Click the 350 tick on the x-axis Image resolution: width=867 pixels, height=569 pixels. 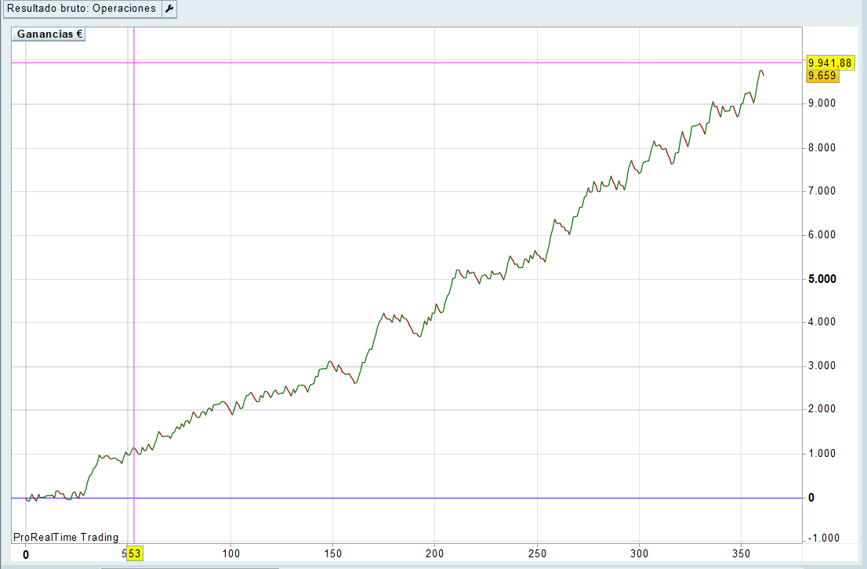pos(742,553)
